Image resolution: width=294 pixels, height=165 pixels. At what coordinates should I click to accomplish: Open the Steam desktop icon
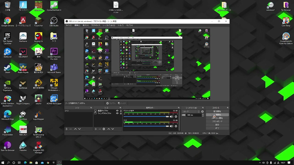click(x=7, y=68)
